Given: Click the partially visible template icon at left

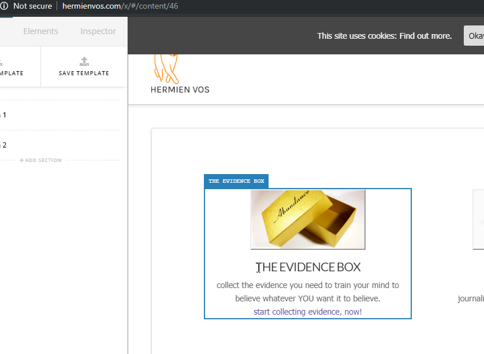Looking at the screenshot, I should (x=2, y=61).
